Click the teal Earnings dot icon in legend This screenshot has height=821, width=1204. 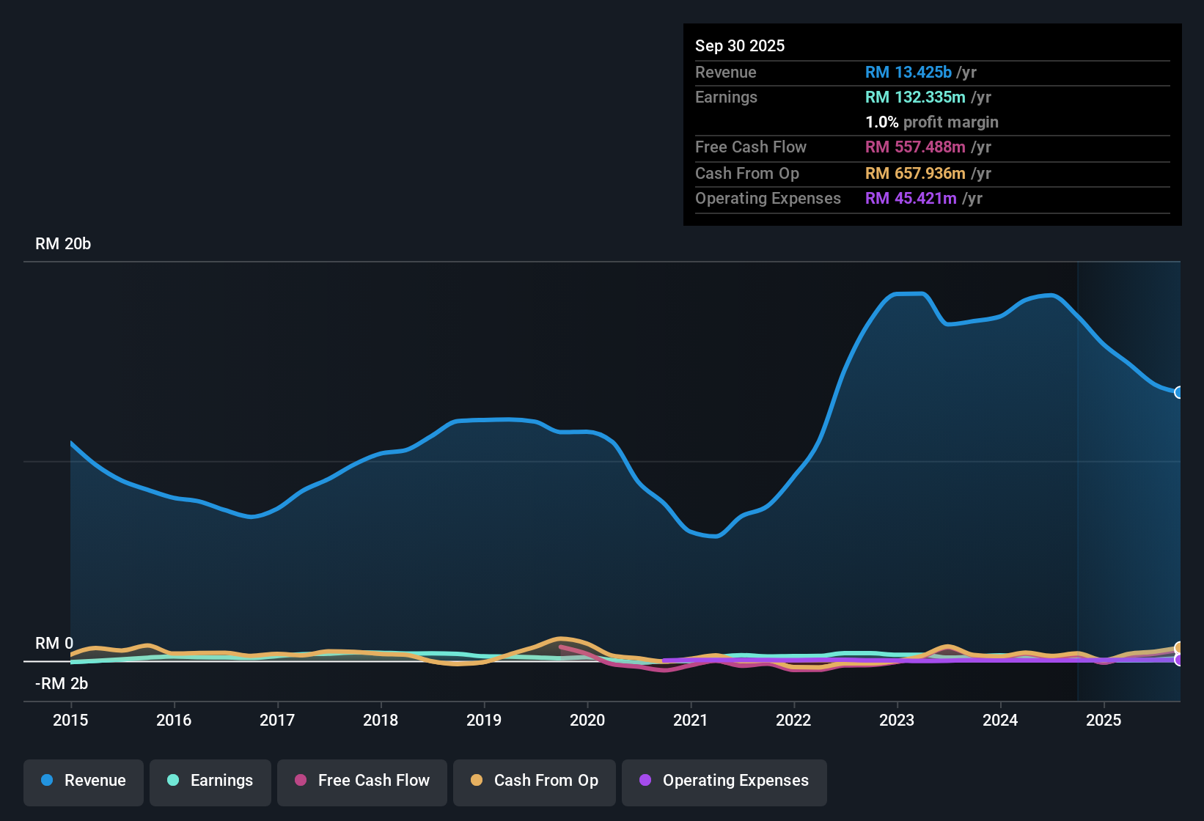(x=173, y=781)
